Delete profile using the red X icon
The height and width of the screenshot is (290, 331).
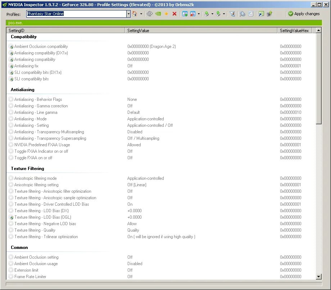tap(174, 14)
